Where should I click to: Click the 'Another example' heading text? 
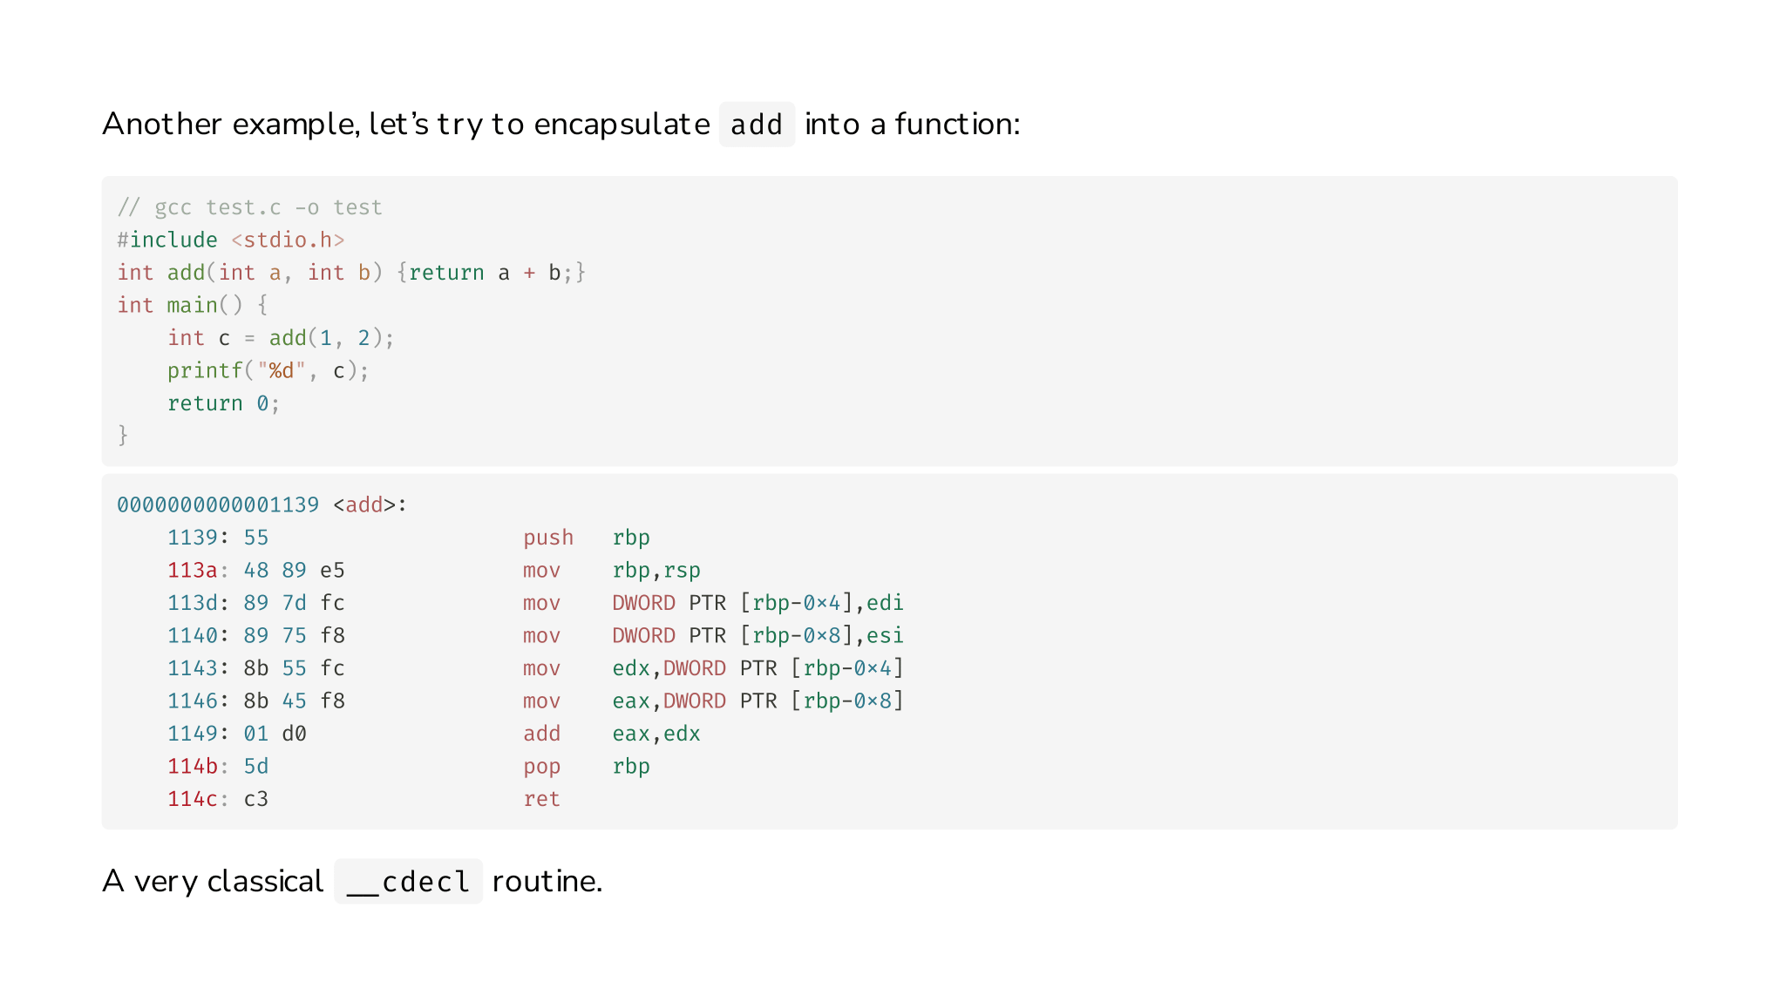229,125
